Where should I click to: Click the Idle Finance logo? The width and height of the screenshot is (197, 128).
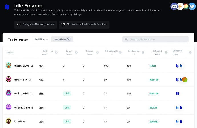point(7,7)
